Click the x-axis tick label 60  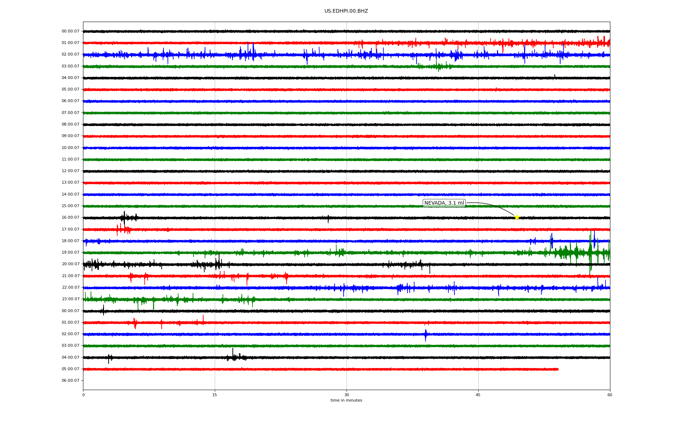[610, 395]
